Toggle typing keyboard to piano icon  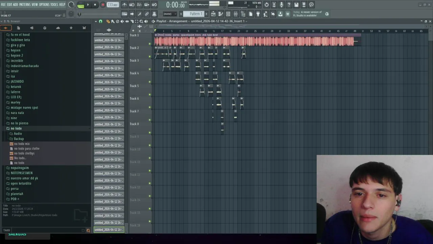point(124,14)
